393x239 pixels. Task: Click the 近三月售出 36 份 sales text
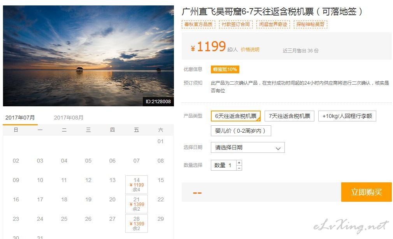tap(300, 50)
